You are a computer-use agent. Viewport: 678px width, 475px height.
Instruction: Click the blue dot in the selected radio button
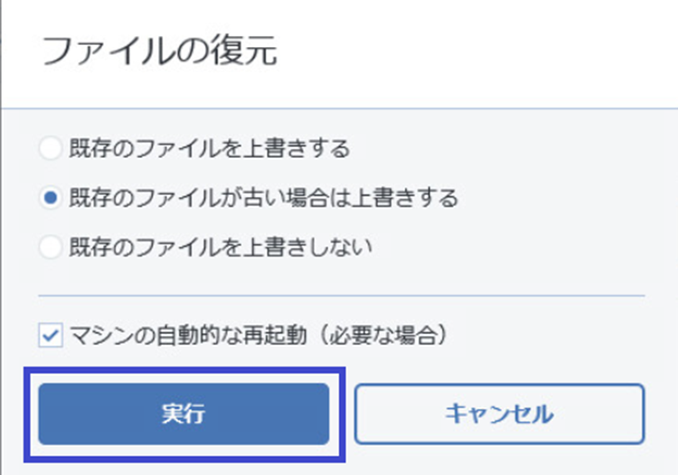click(51, 197)
